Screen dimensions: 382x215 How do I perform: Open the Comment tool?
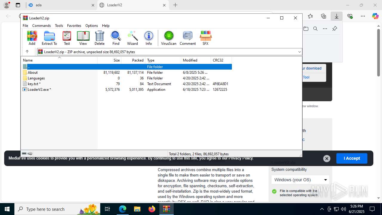point(188,38)
